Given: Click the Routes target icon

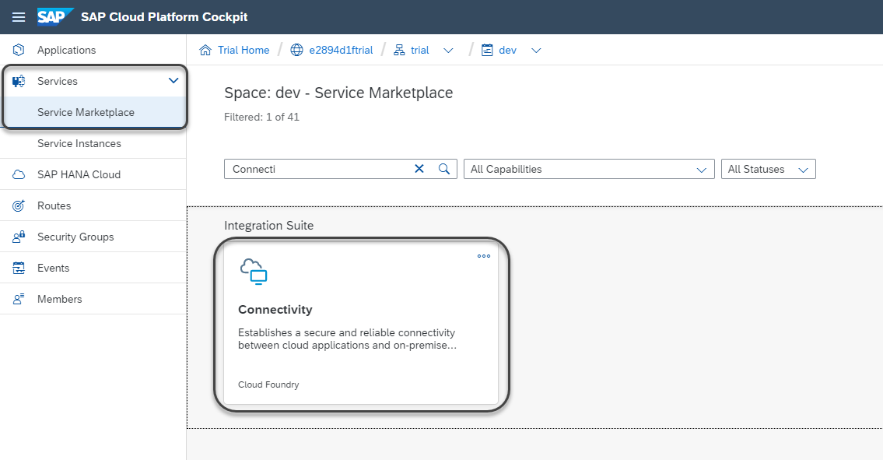Looking at the screenshot, I should point(19,205).
